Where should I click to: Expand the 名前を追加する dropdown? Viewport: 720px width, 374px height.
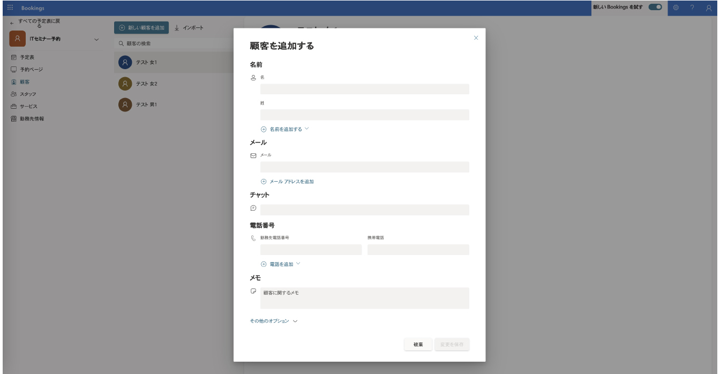coord(306,129)
